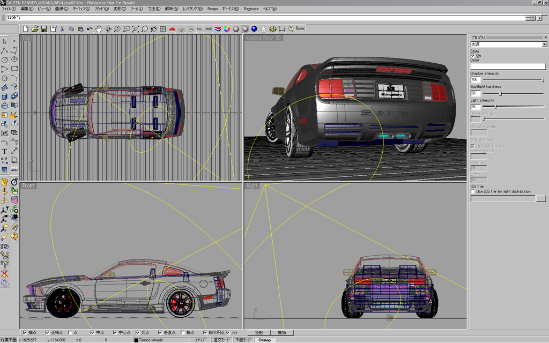Choose the Zoom Window tool

(127, 29)
